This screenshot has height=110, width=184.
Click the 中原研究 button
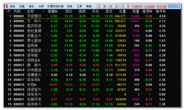[x=137, y=6]
